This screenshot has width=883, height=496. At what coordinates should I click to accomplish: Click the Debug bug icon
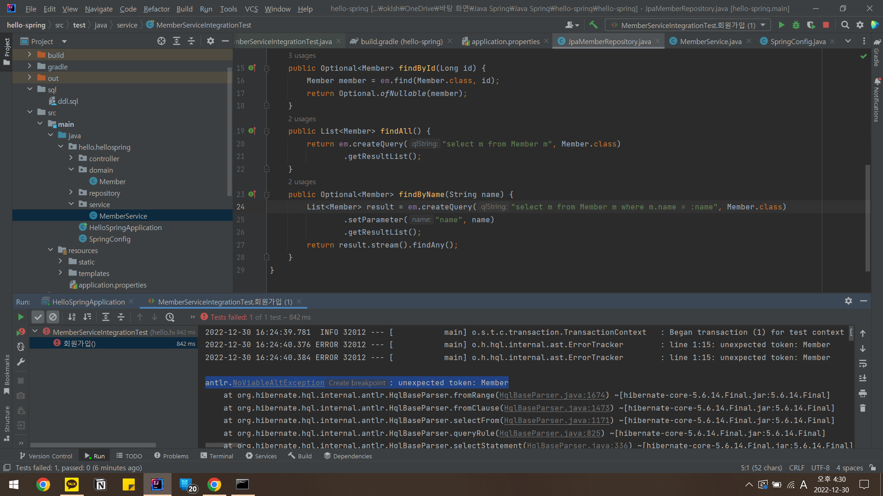[796, 25]
